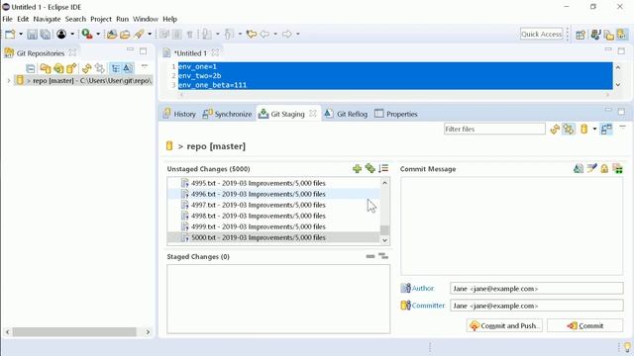
Task: Toggle Link with Editor in Git Staging
Action: [568, 130]
